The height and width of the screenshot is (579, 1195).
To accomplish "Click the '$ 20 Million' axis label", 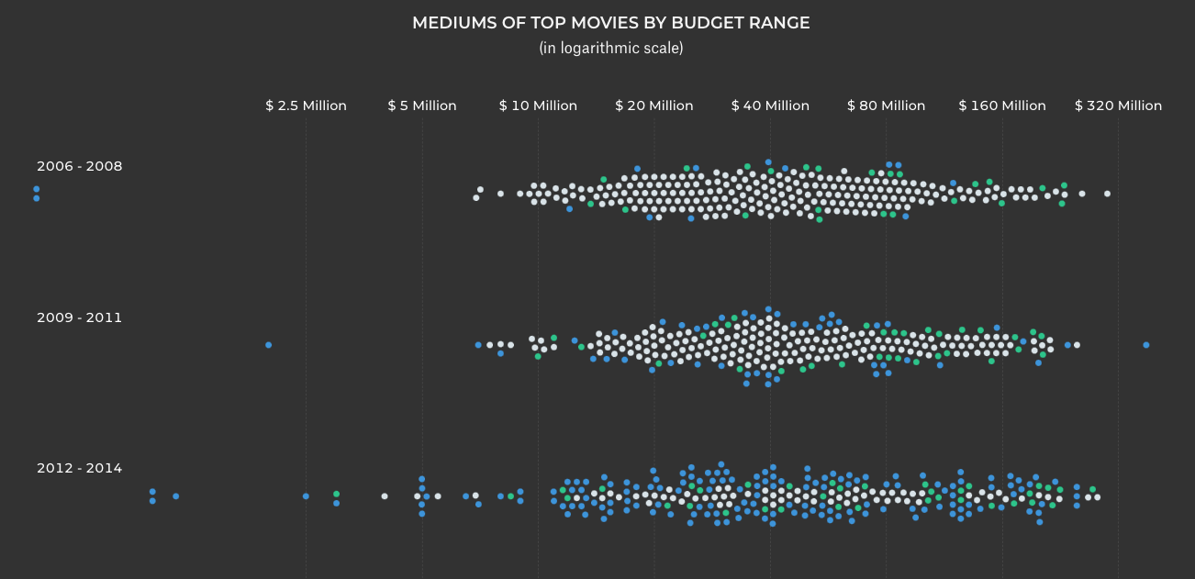I will pos(653,106).
